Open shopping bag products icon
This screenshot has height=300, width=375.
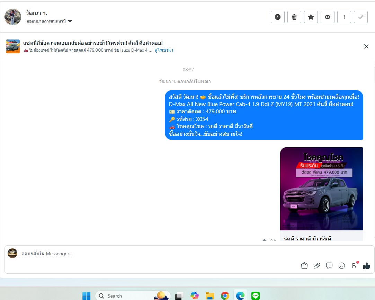coord(304,266)
